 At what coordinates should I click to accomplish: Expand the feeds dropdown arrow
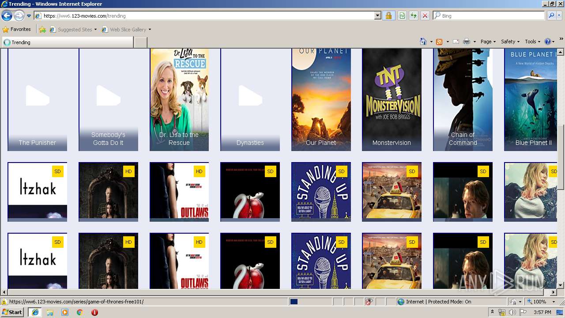[x=448, y=42]
